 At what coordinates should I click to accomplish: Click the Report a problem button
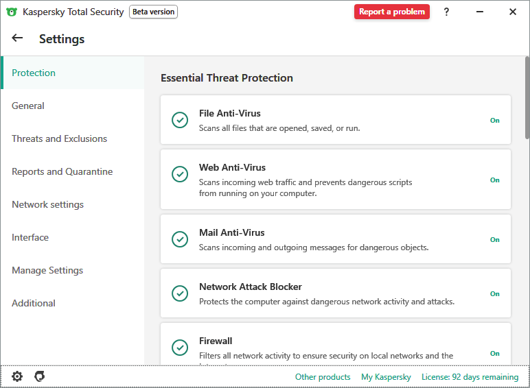[x=392, y=12]
